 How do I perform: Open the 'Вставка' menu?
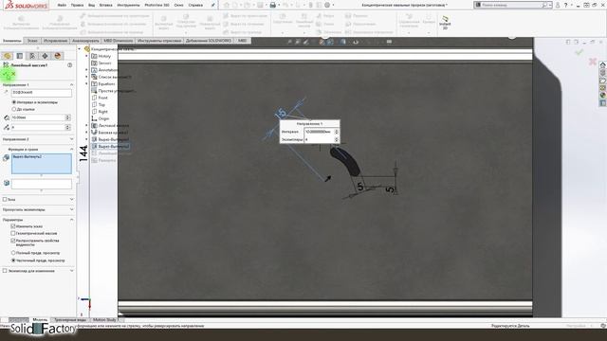105,5
